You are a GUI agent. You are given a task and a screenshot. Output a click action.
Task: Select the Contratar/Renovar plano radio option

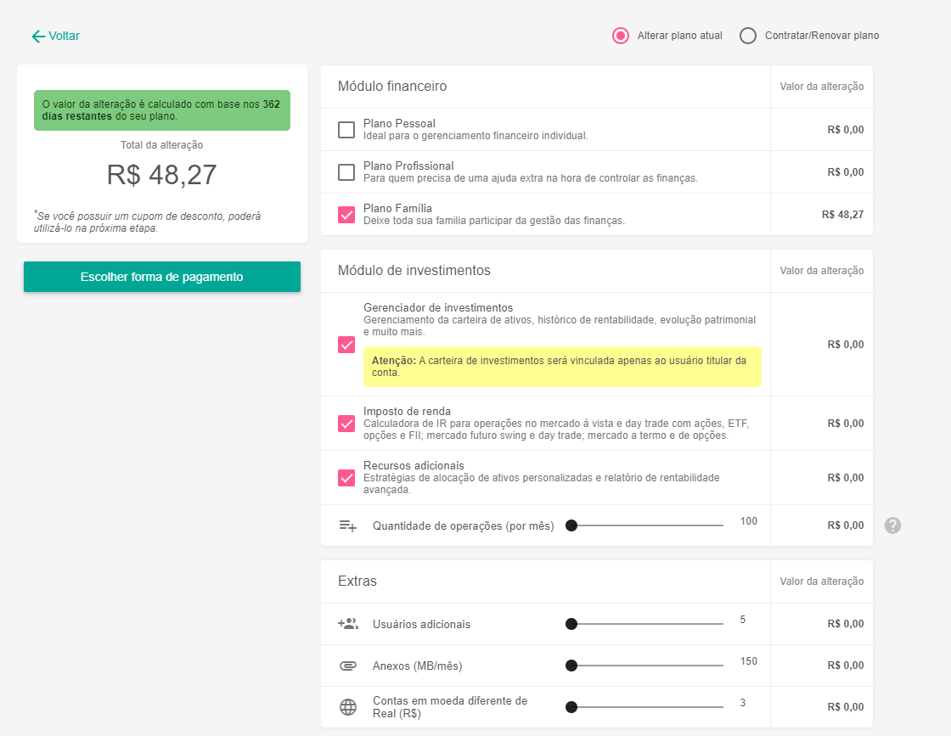pos(748,36)
